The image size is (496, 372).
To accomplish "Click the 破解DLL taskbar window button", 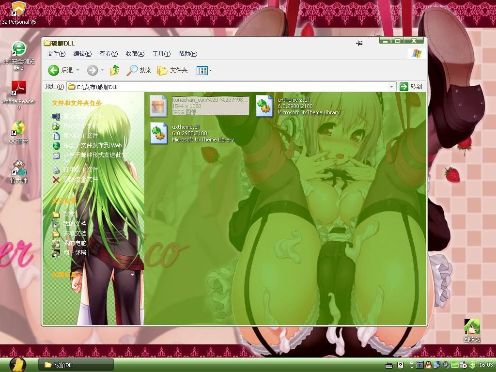I will 76,365.
